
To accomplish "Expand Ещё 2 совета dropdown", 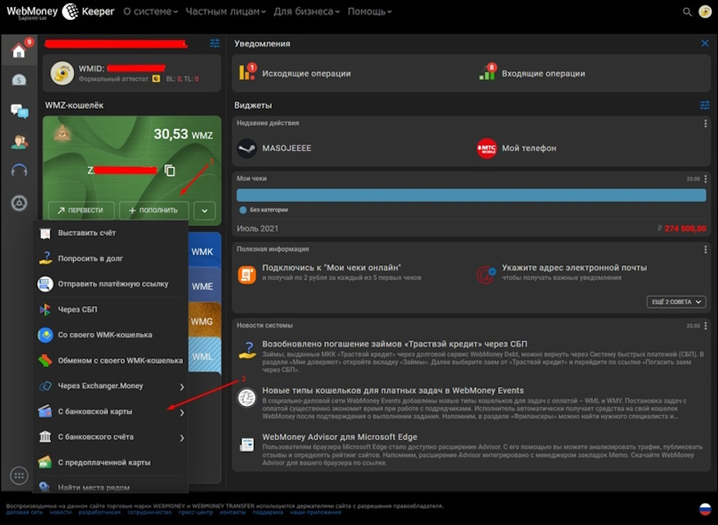I will click(676, 302).
